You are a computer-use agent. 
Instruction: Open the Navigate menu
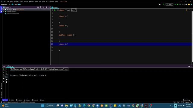(16, 1)
